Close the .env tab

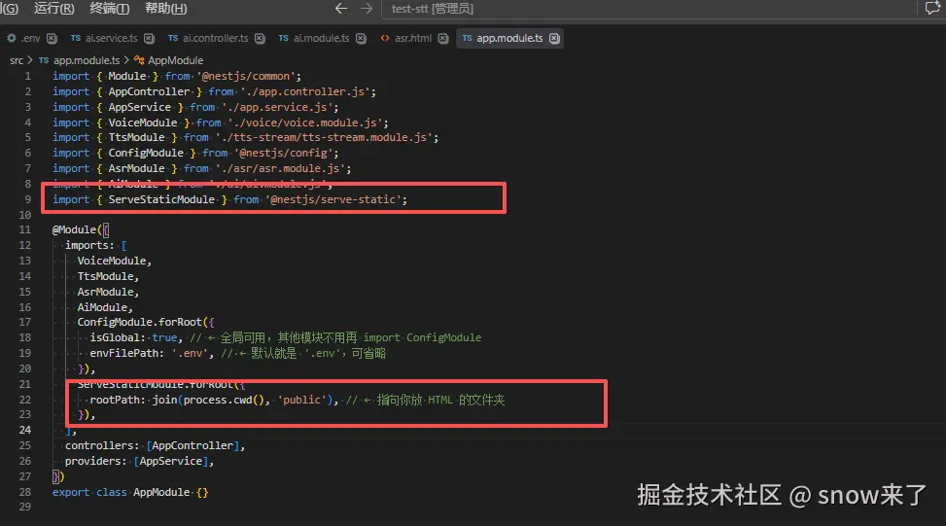pyautogui.click(x=52, y=38)
